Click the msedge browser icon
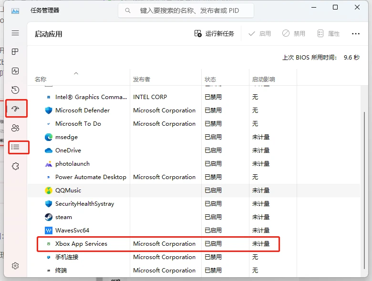The image size is (372, 281). pos(48,137)
